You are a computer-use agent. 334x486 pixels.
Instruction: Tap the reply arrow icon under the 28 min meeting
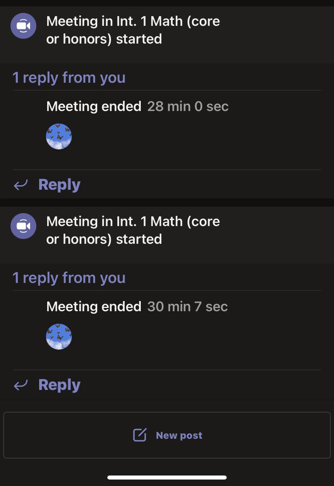21,185
